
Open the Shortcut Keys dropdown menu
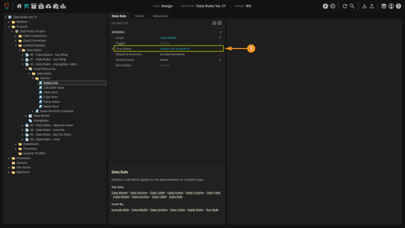coord(220,60)
